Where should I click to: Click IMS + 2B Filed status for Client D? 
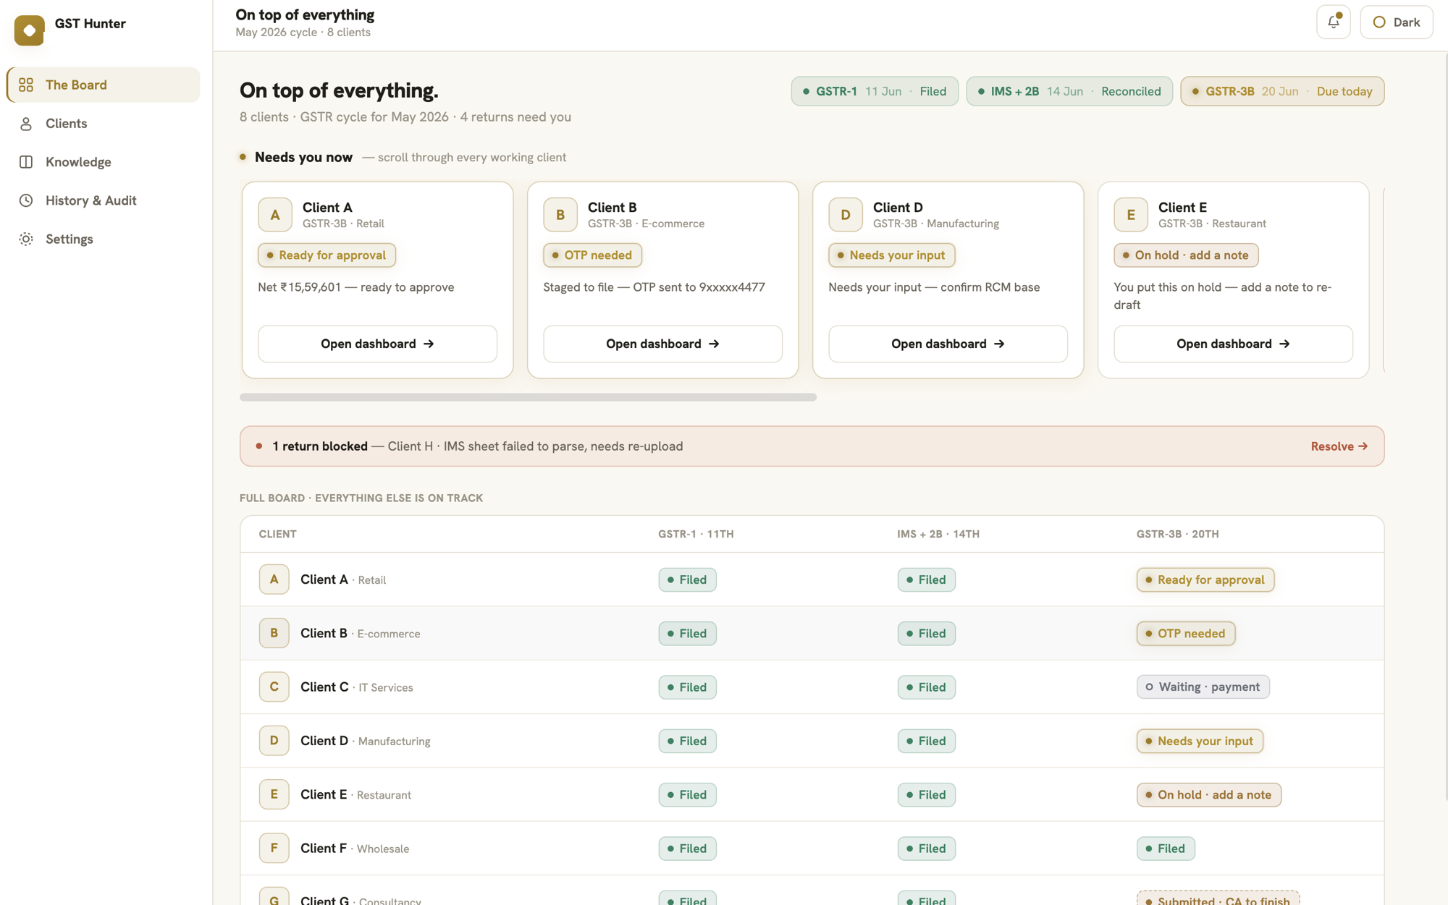click(x=926, y=741)
